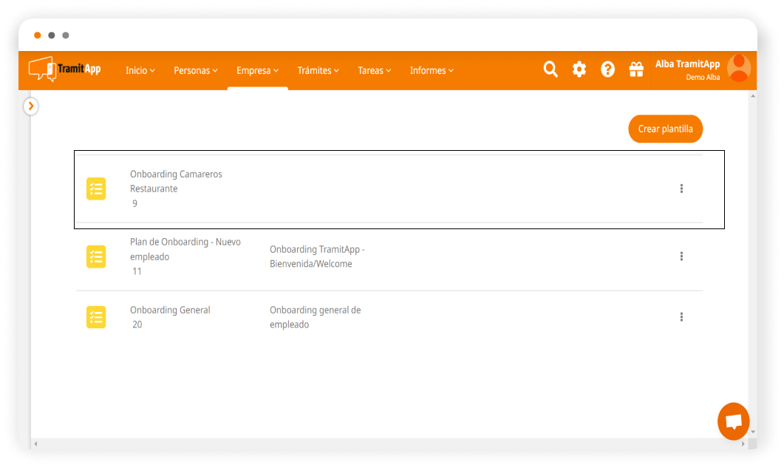Open the search magnifier icon
This screenshot has height=468, width=784.
point(550,69)
